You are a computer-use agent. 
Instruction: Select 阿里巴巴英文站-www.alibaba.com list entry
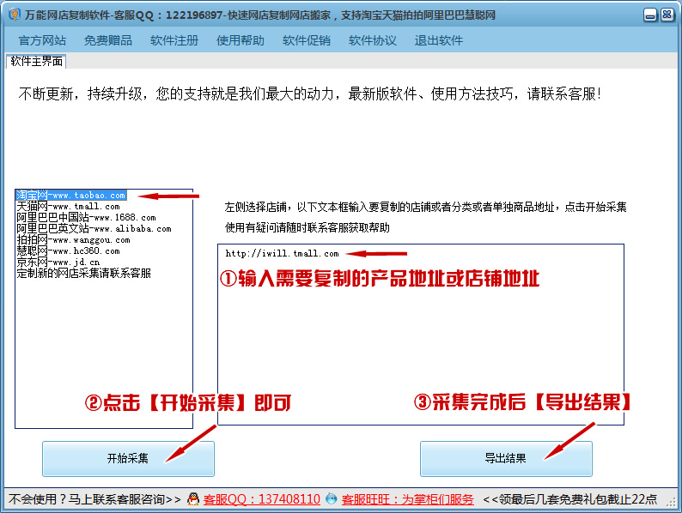tap(94, 228)
